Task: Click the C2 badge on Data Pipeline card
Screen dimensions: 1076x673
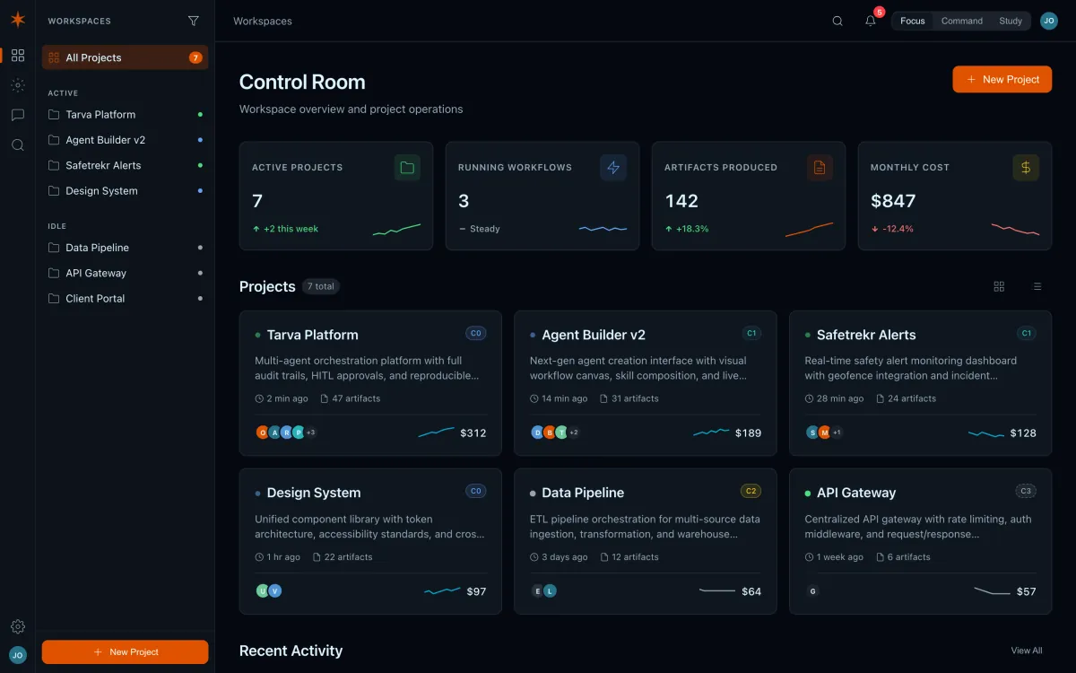Action: [751, 491]
